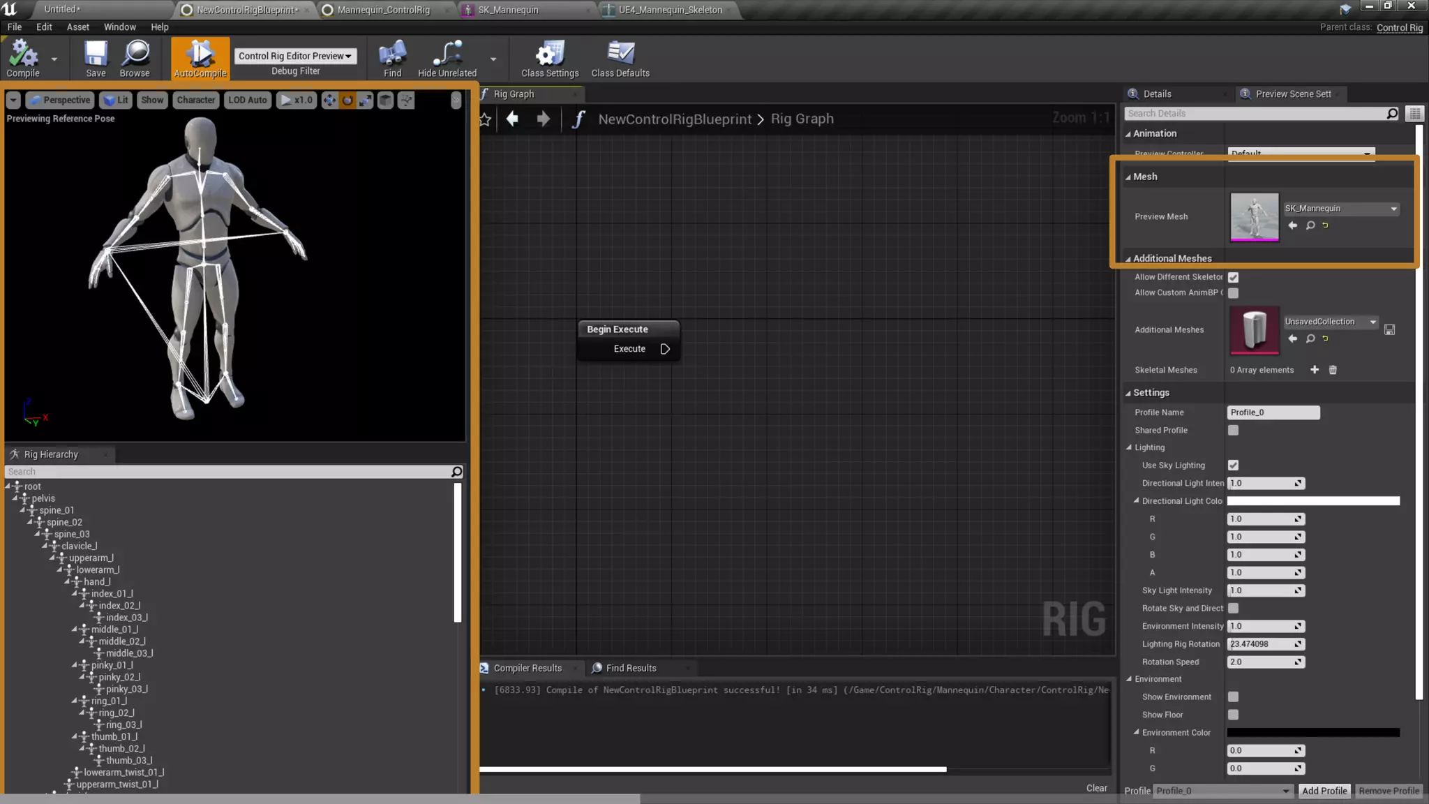
Task: Click the Add Profile button
Action: point(1324,791)
